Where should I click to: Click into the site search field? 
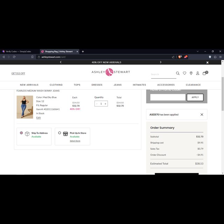163,75
